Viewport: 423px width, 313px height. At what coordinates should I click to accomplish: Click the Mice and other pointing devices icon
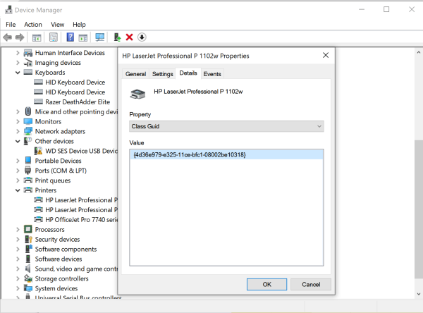tap(28, 111)
